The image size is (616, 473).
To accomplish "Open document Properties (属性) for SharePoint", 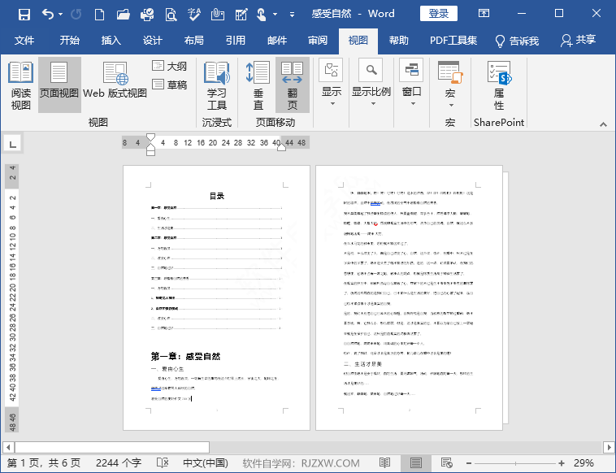I will click(498, 86).
